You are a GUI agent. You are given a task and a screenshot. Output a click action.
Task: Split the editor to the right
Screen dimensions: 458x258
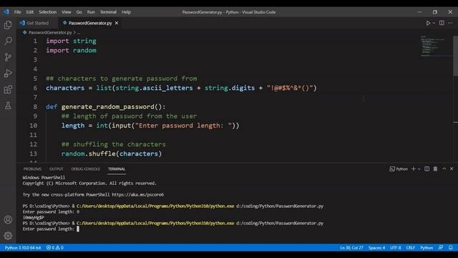click(x=442, y=23)
